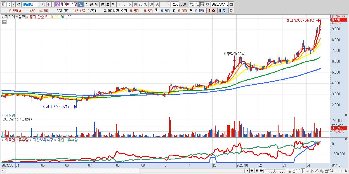Click the rewind button in bottom bar
Image resolution: width=349 pixels, height=174 pixels.
252,171
